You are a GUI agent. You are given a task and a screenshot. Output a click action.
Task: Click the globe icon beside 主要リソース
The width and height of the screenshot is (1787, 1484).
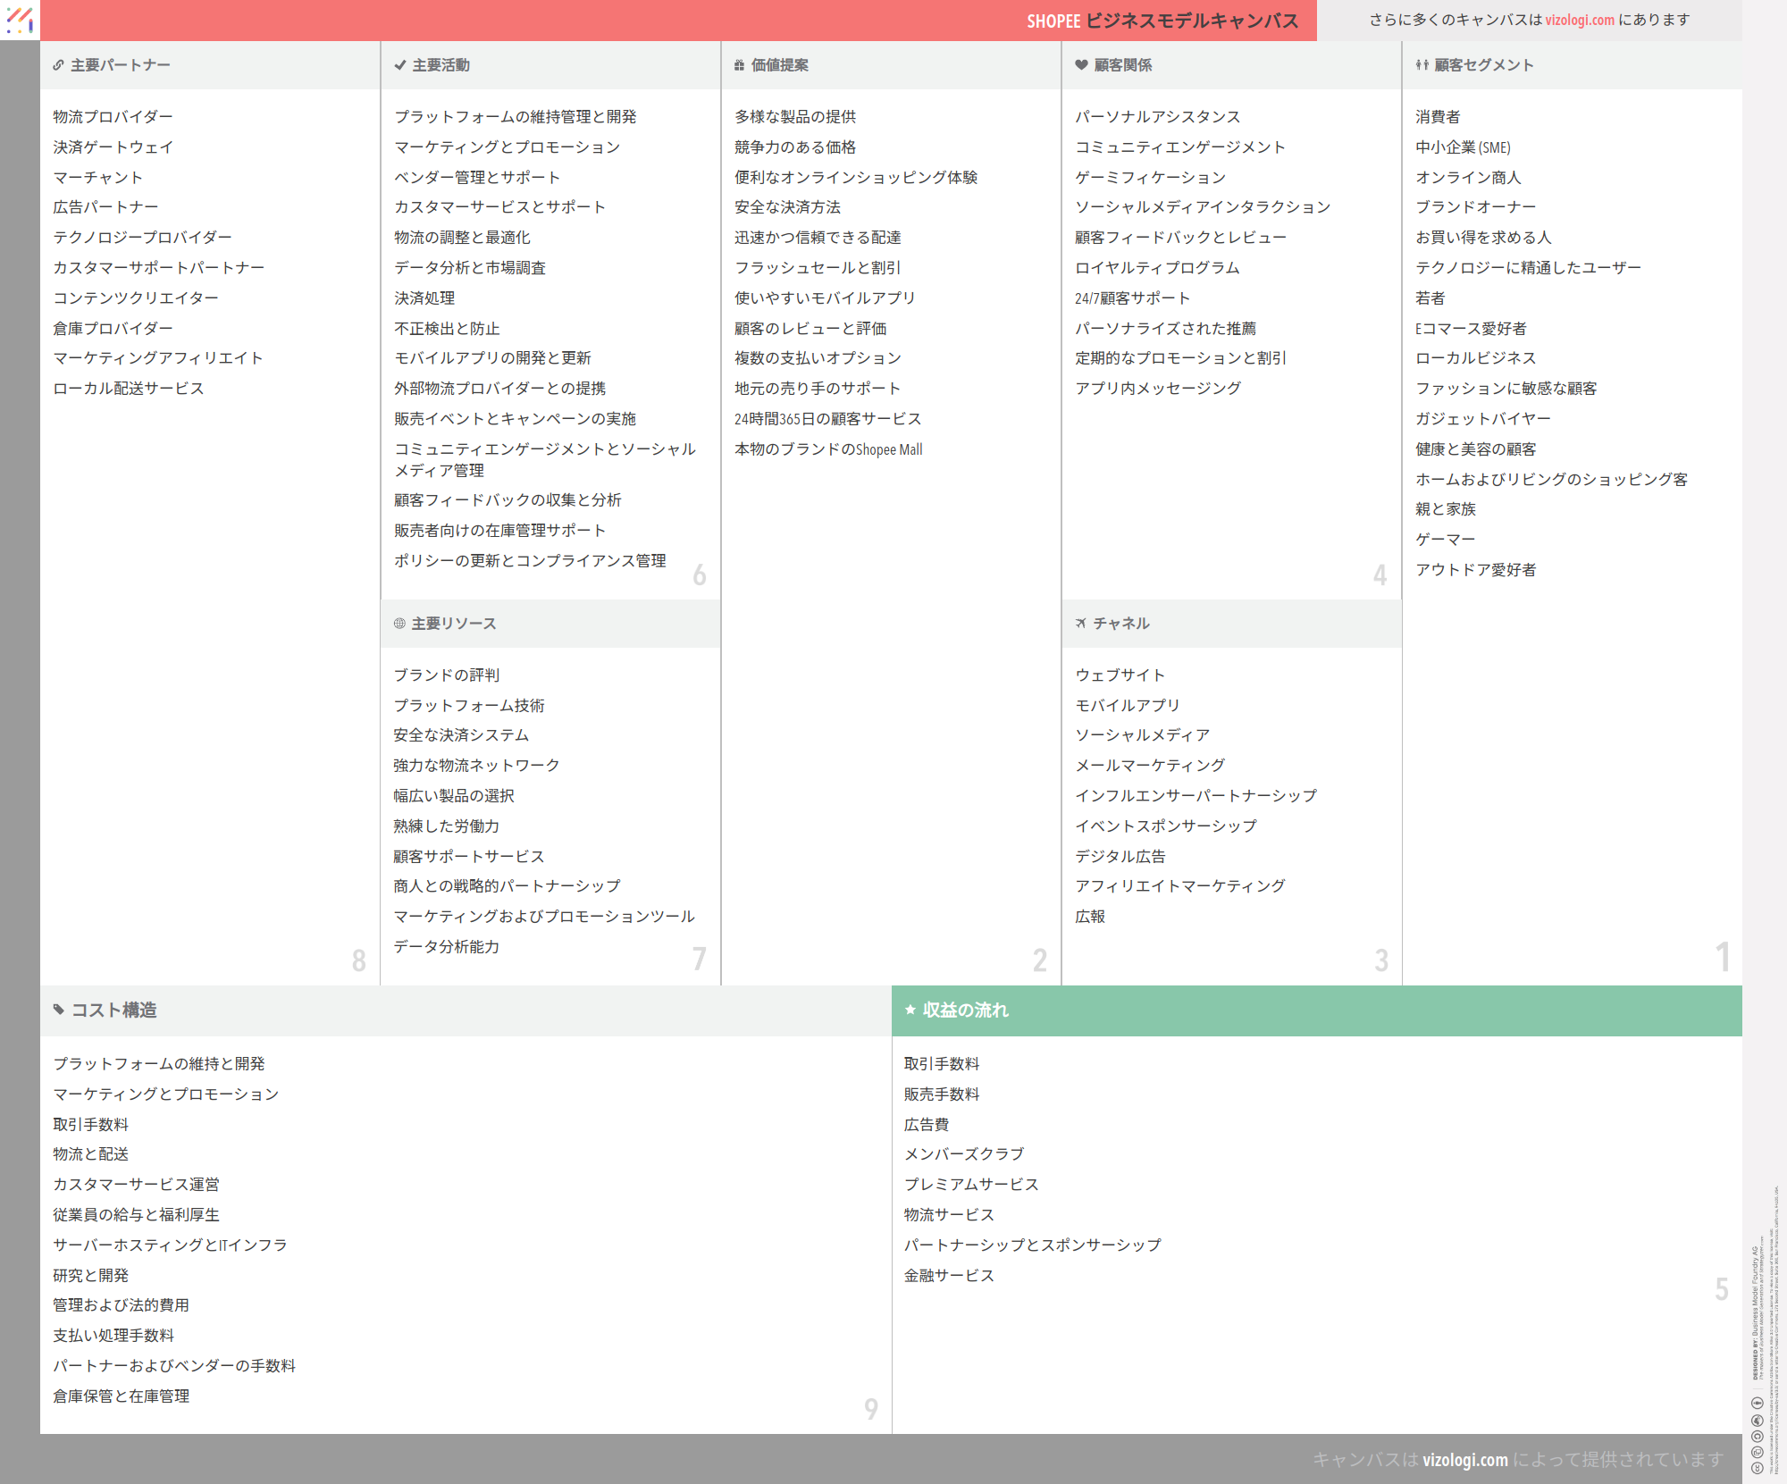coord(399,624)
